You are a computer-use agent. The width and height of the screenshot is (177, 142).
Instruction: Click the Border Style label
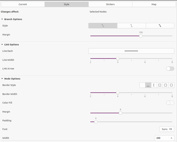pyautogui.click(x=9, y=85)
